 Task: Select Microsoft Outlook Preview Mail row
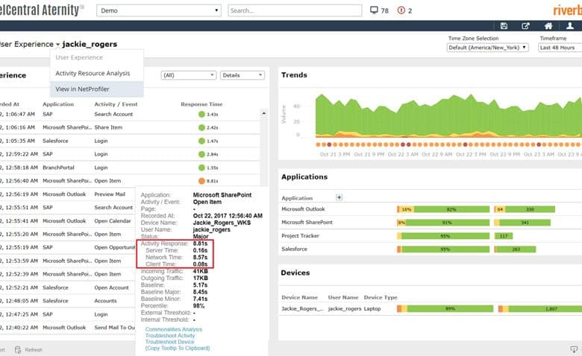(68, 194)
